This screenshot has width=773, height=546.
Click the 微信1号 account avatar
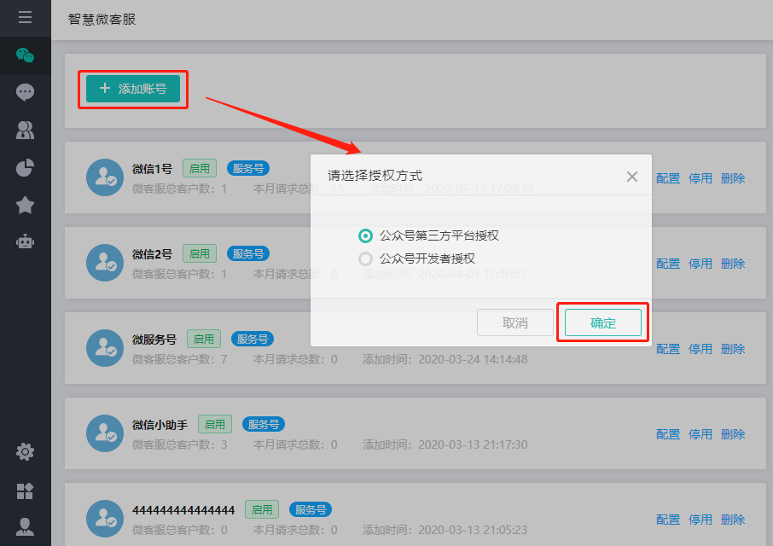[x=104, y=177]
